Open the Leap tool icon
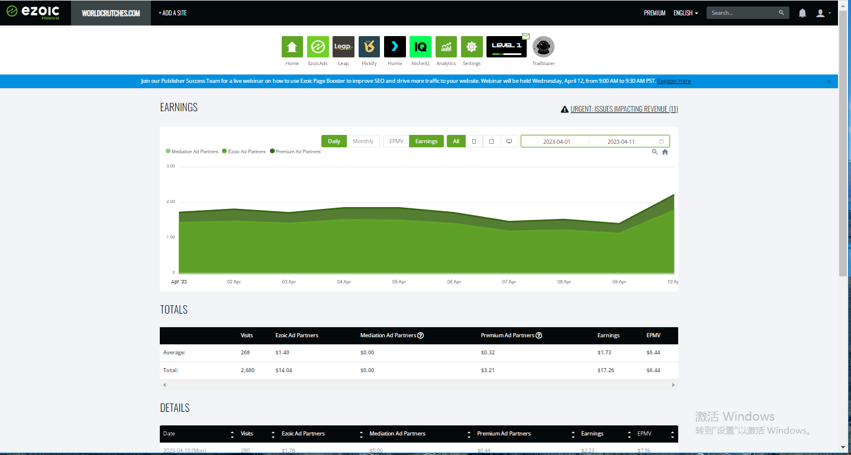Viewport: 851px width, 455px height. (343, 47)
